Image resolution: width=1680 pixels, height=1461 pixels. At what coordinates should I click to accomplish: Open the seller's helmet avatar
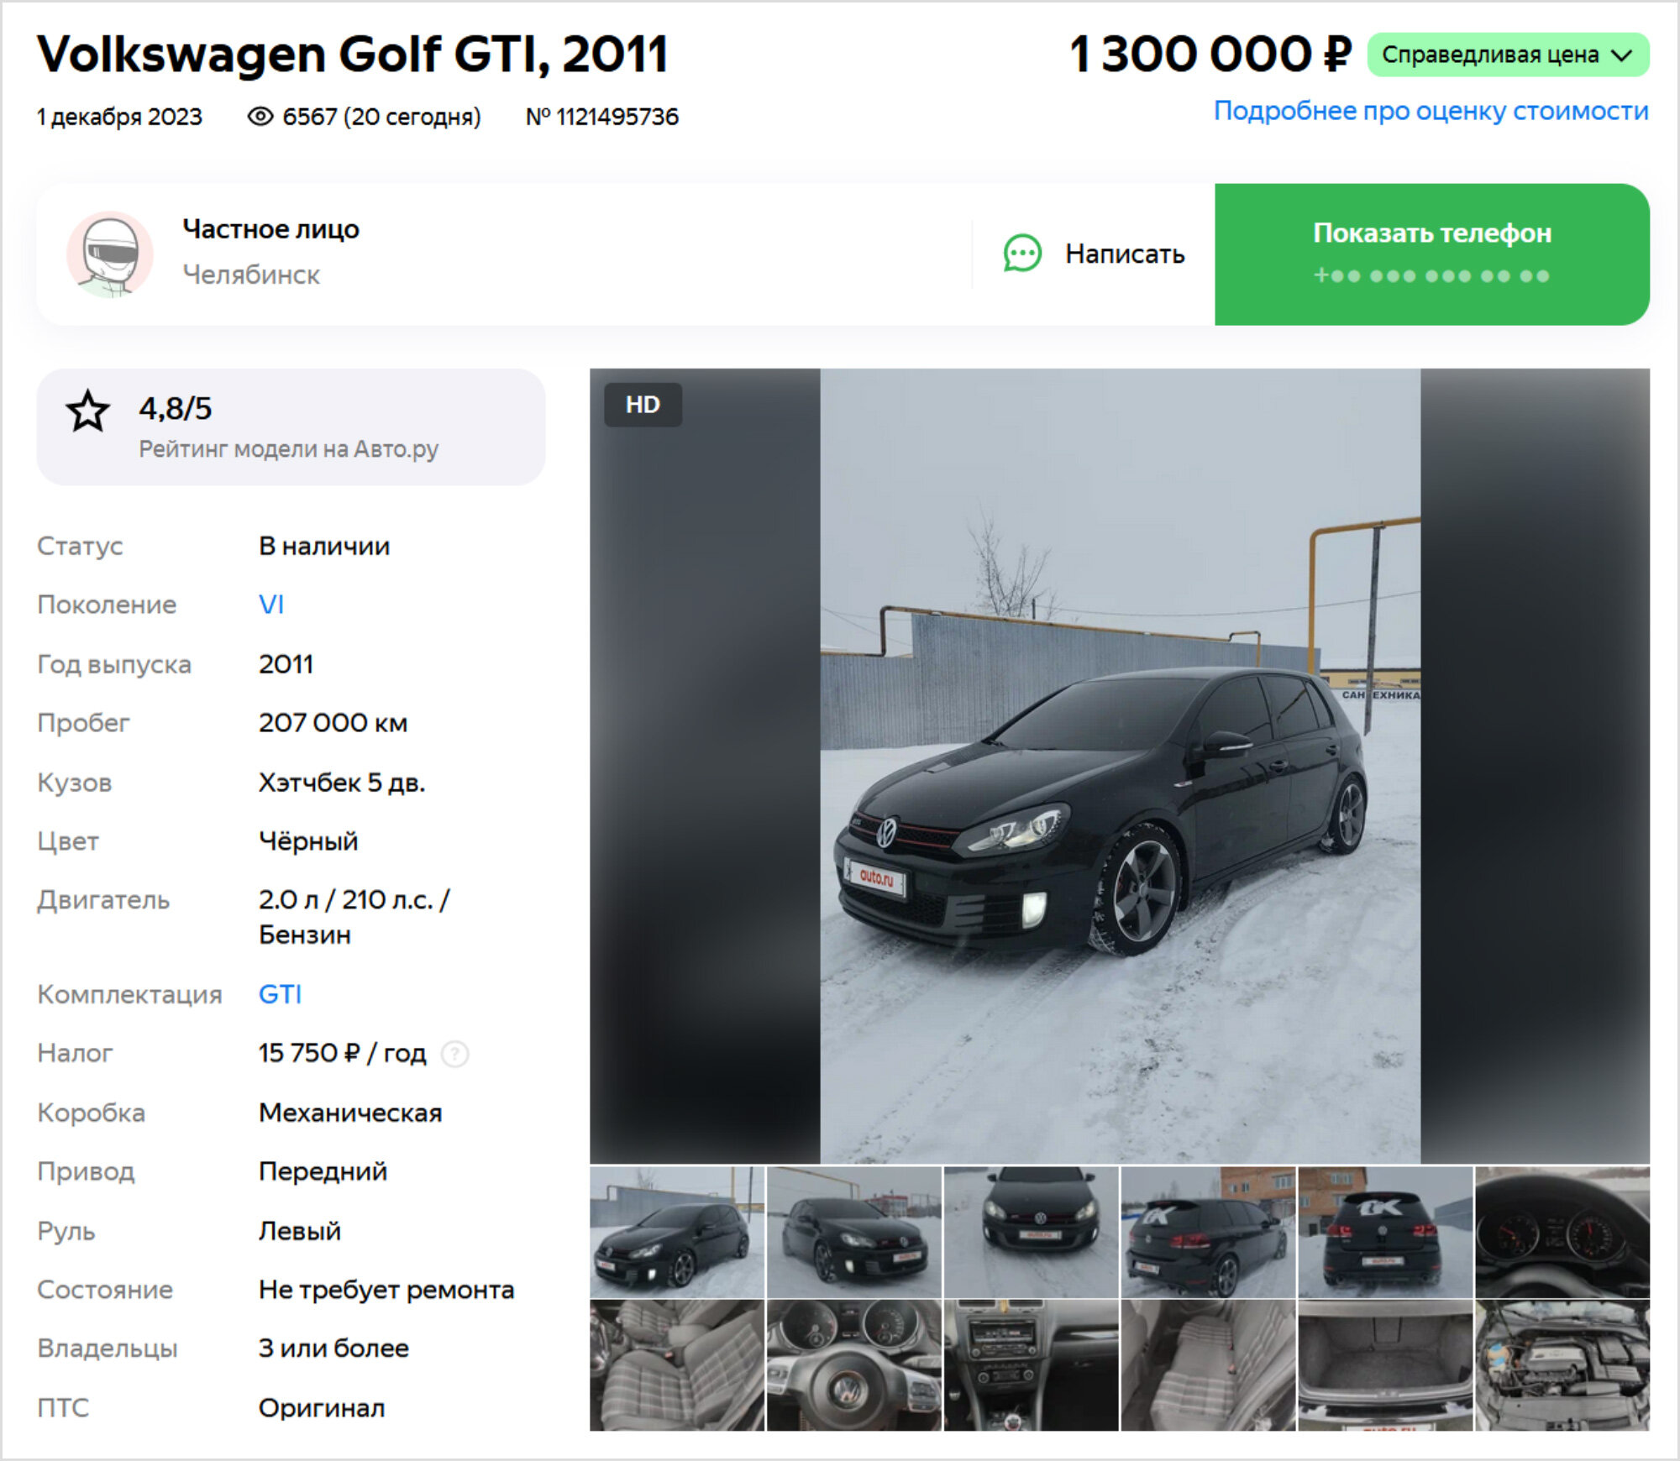pyautogui.click(x=110, y=254)
